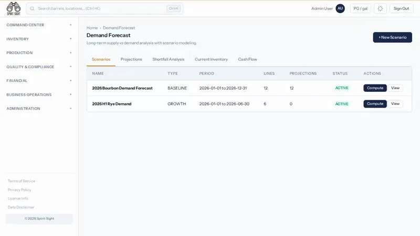Screen dimensions: 420x236
Task: Sort by the Projections column header
Action: pyautogui.click(x=303, y=73)
